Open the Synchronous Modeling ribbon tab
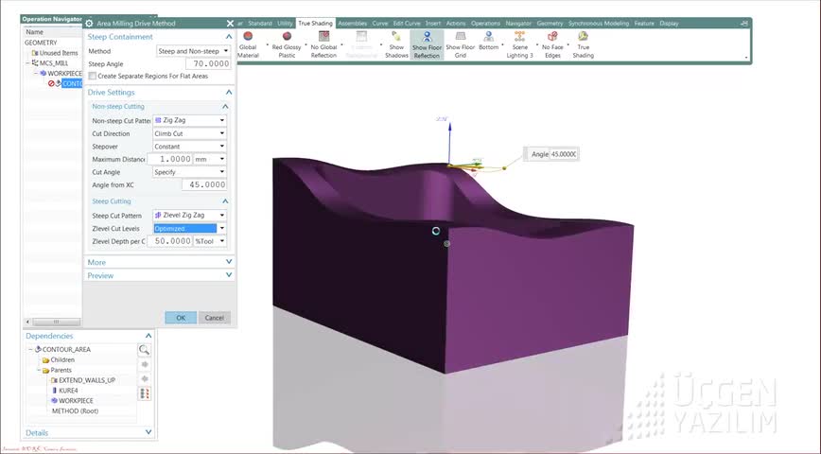 click(x=599, y=24)
